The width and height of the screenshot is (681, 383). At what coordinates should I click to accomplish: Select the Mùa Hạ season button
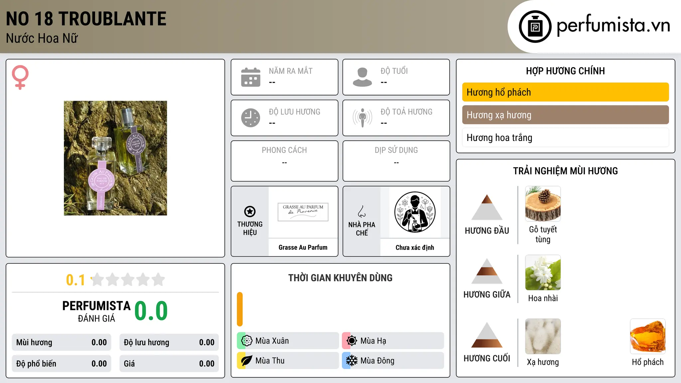point(393,341)
